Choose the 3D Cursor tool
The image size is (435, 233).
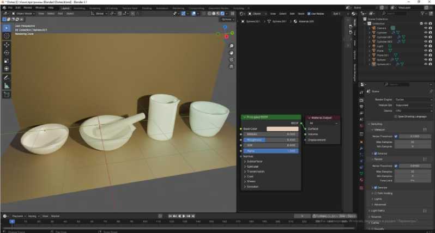coord(7,36)
